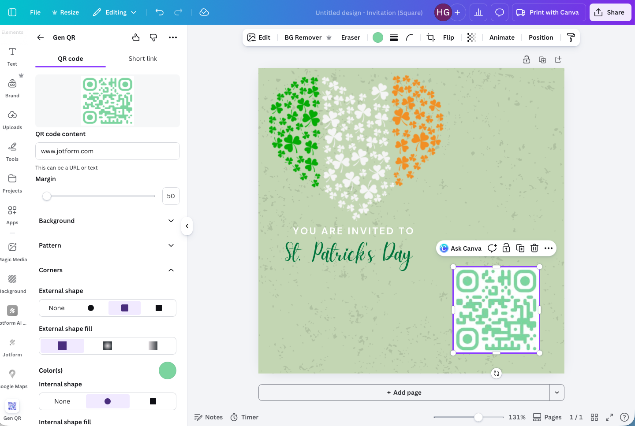Click the Undo arrow in the top bar
This screenshot has width=635, height=426.
tap(159, 12)
